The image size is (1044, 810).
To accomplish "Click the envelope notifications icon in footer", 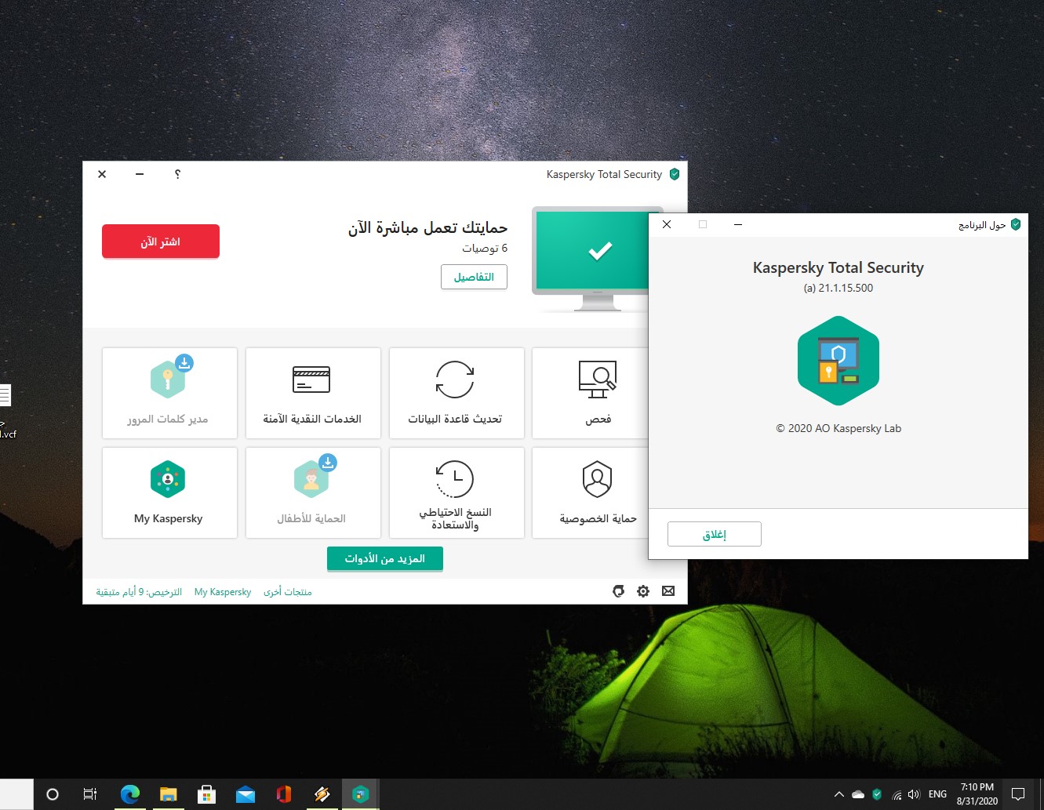I will click(x=668, y=591).
